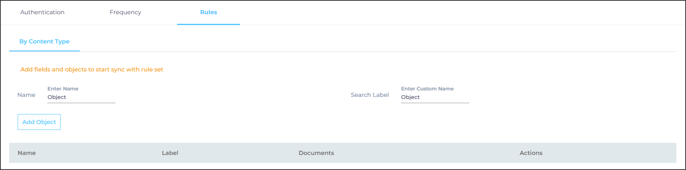
Task: Open the Authentication tab
Action: 42,12
